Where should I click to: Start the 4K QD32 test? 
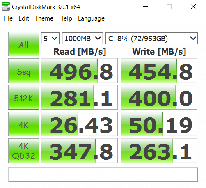coord(23,151)
